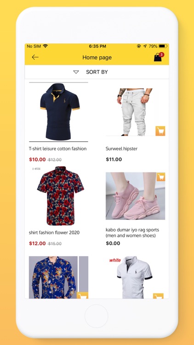Open navy polo T-shirt product image
The image size is (194, 345).
coord(58,112)
